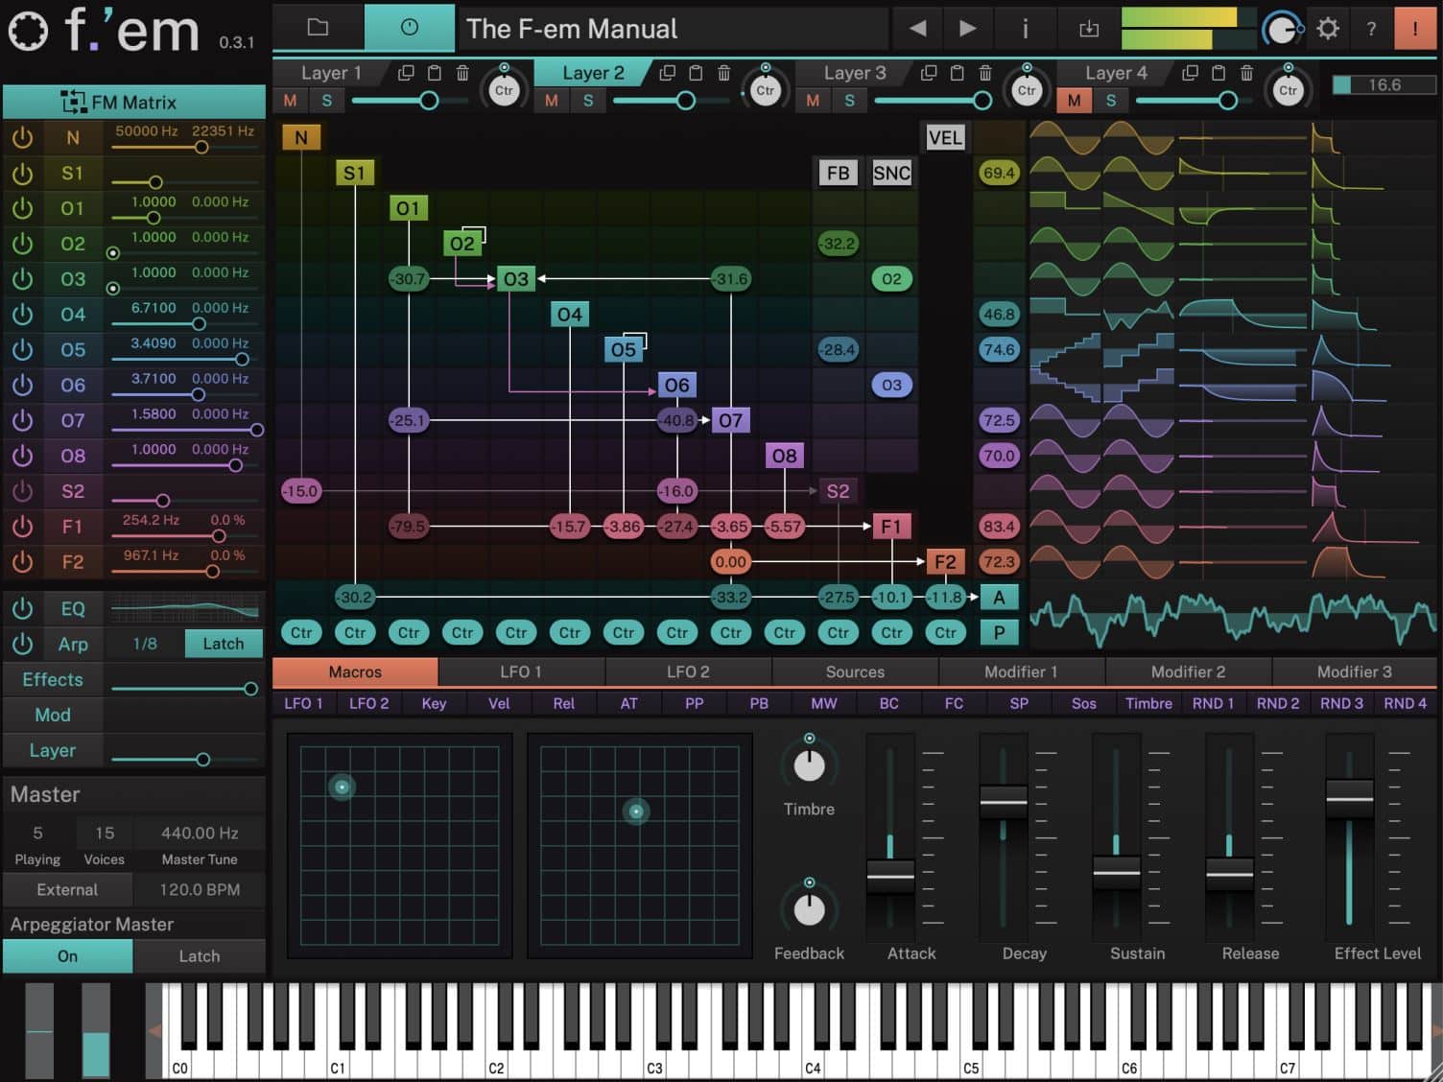Delete Layer 3 trash icon
This screenshot has width=1443, height=1082.
click(x=985, y=73)
